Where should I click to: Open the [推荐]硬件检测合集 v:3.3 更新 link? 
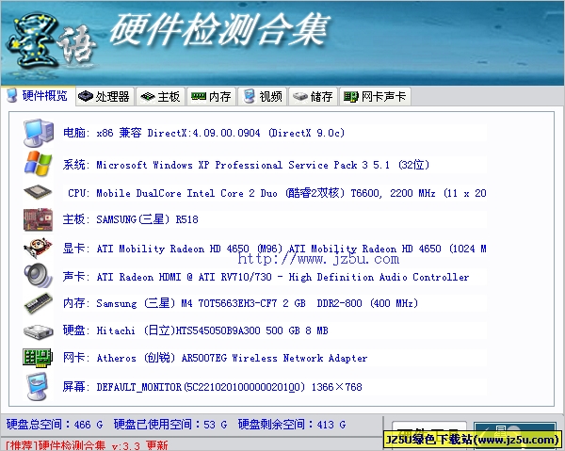(87, 445)
